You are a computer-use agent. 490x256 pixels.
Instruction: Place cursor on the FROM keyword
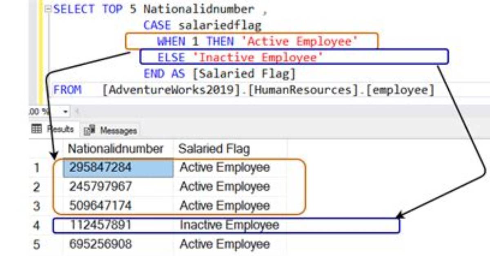tap(67, 90)
